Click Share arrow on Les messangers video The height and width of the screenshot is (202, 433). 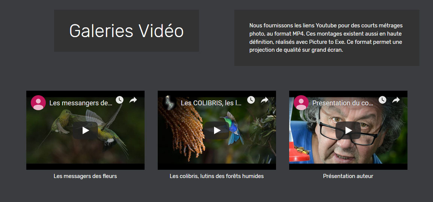[x=133, y=100]
